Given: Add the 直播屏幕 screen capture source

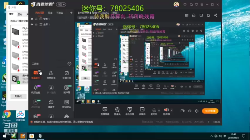Looking at the screenshot, I should [x=105, y=111].
